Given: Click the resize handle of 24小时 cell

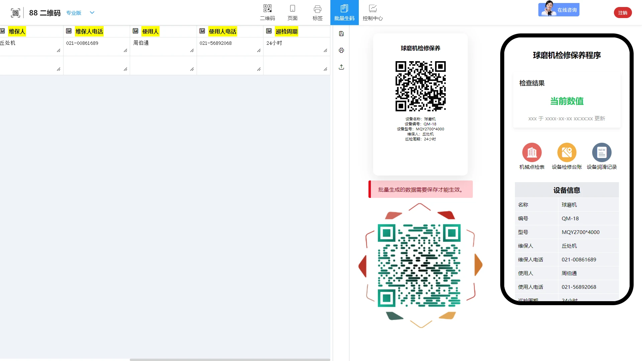Looking at the screenshot, I should pos(325,50).
